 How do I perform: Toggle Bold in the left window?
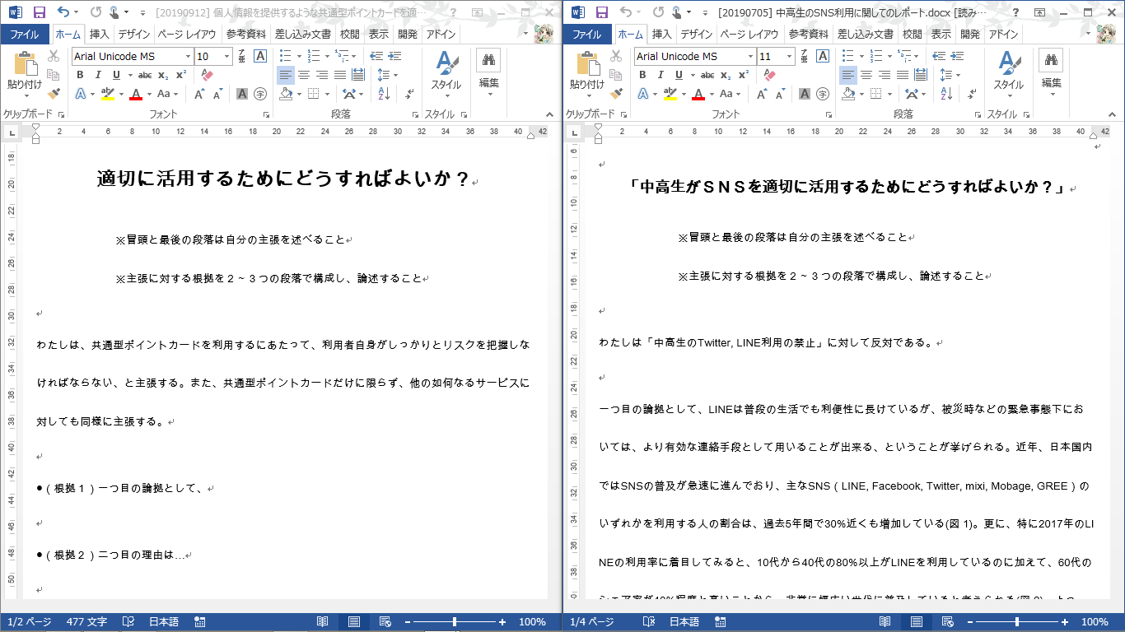tap(80, 75)
